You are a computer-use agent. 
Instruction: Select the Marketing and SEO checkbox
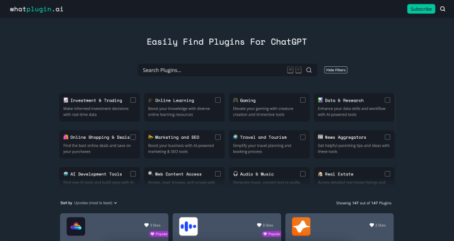pos(218,137)
